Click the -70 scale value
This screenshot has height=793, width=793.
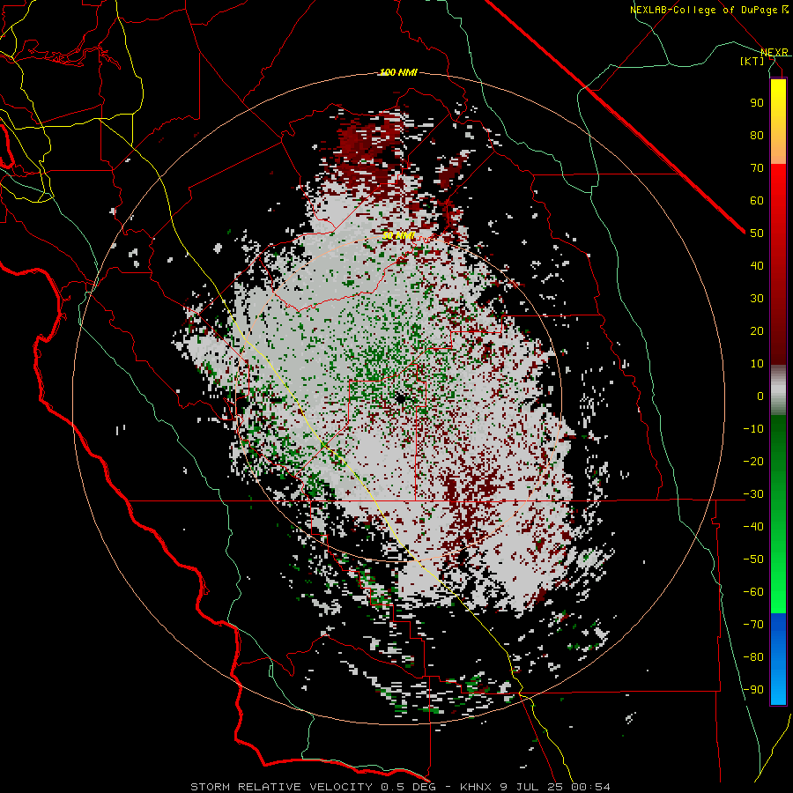753,625
